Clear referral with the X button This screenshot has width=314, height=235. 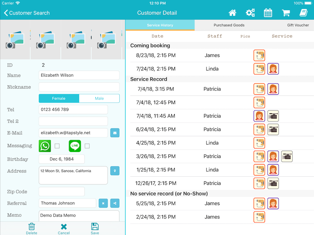103,203
